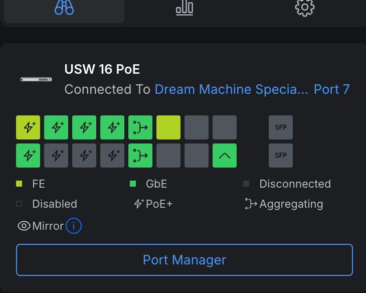The width and height of the screenshot is (366, 293).
Task: Select the upper SFP port
Action: pos(281,127)
